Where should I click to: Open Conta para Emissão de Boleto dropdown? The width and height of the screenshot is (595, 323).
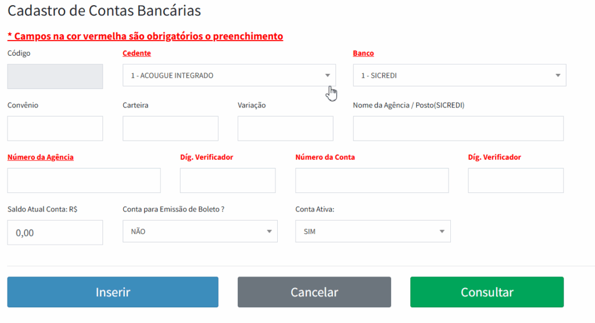tap(200, 231)
